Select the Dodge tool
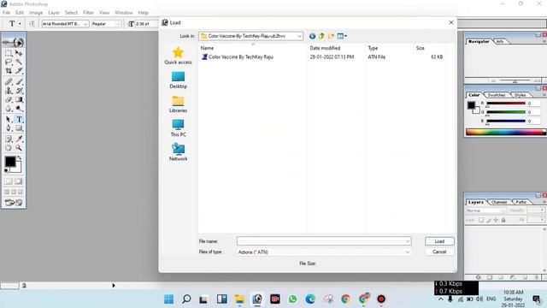Image resolution: width=547 pixels, height=308 pixels. click(x=19, y=109)
